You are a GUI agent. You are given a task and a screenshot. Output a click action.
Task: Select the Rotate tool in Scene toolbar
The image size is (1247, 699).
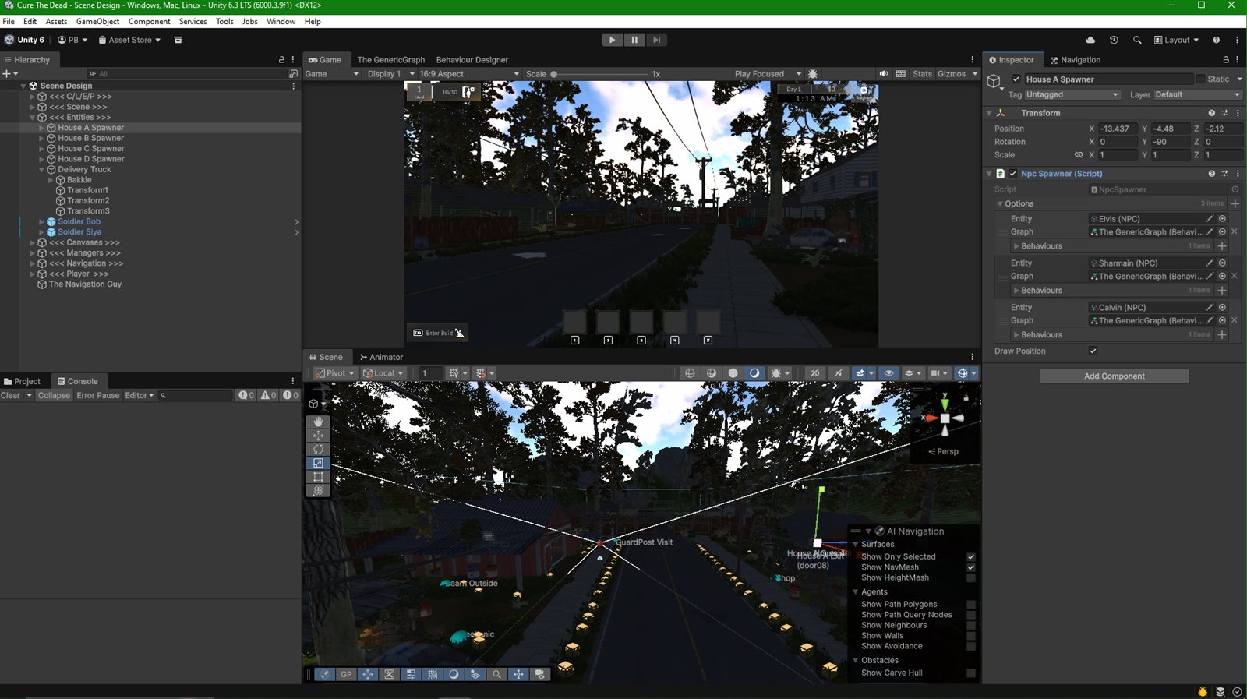click(318, 450)
